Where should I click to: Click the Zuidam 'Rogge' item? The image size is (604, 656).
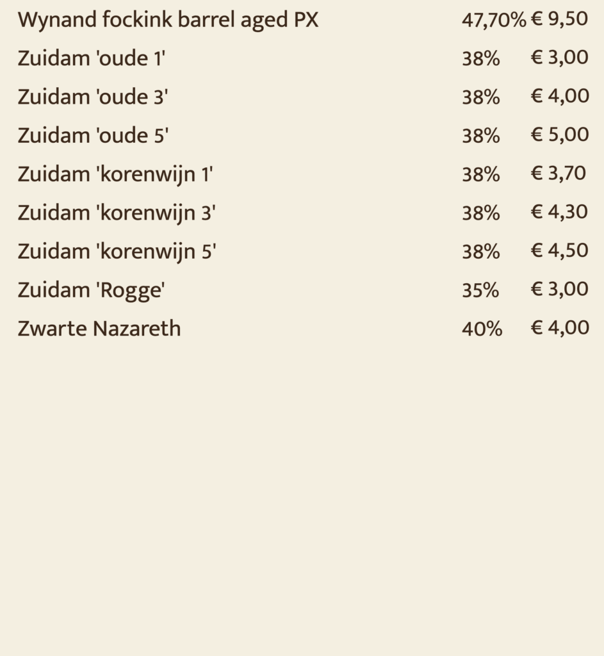point(92,290)
